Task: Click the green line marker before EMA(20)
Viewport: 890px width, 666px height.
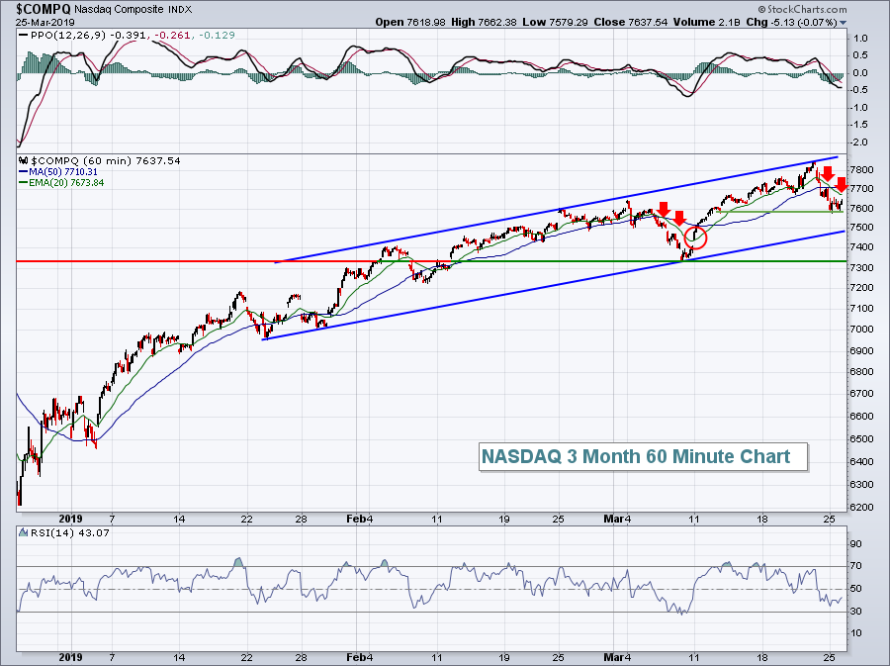Action: [24, 183]
